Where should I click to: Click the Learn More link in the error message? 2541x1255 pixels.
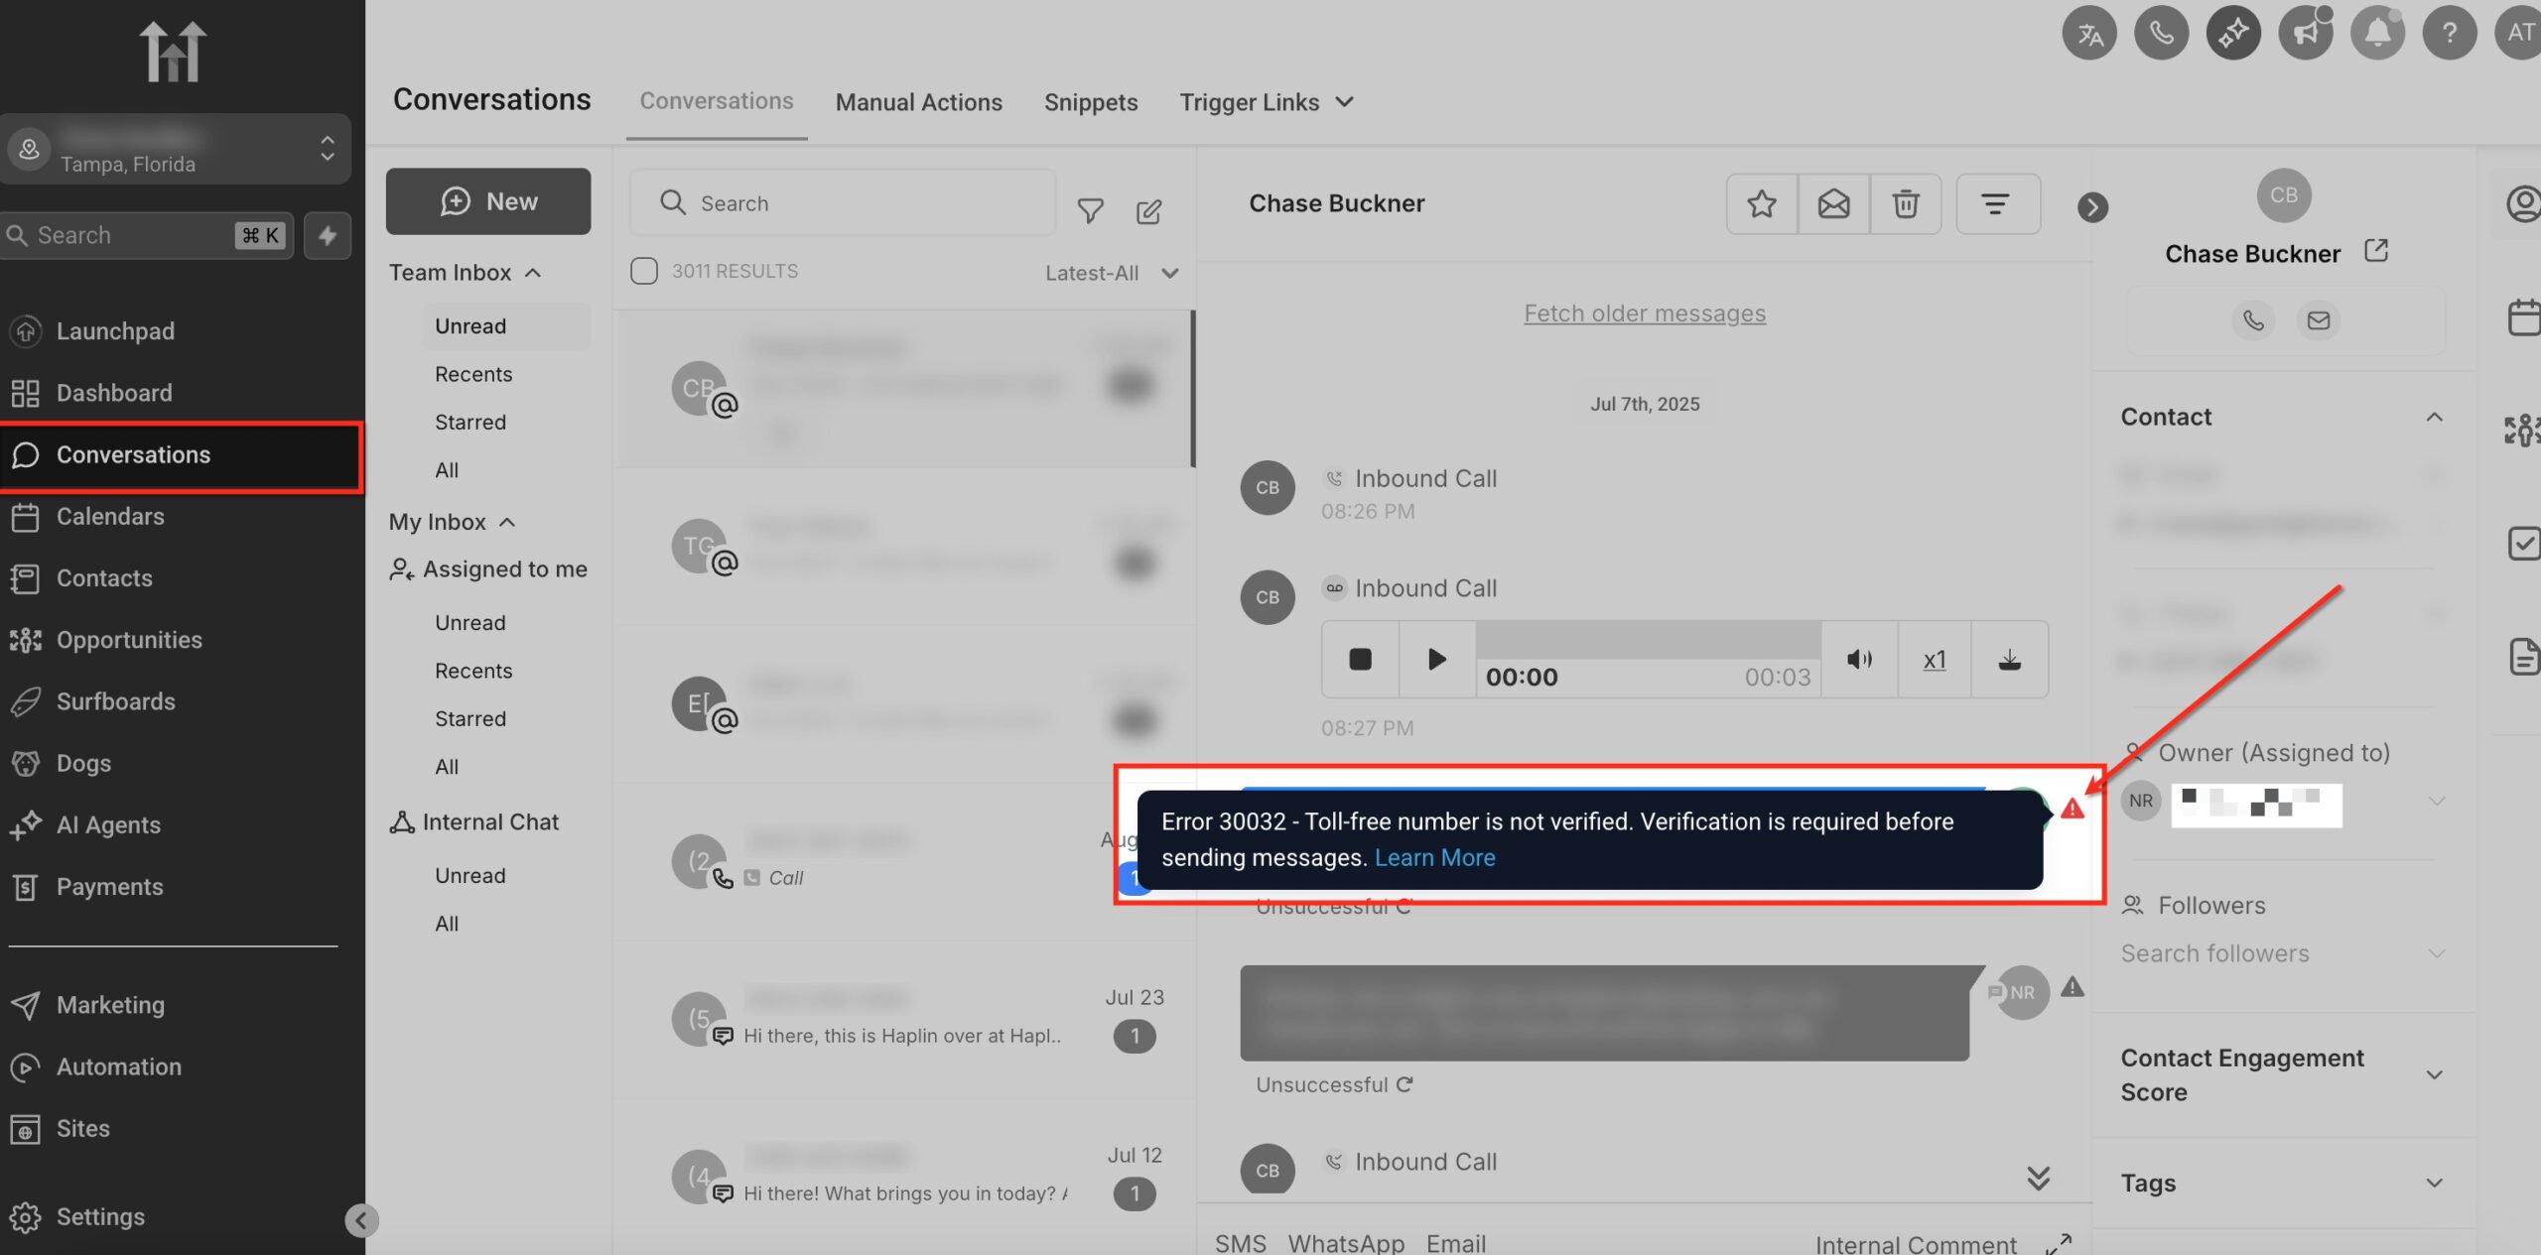[x=1435, y=857]
